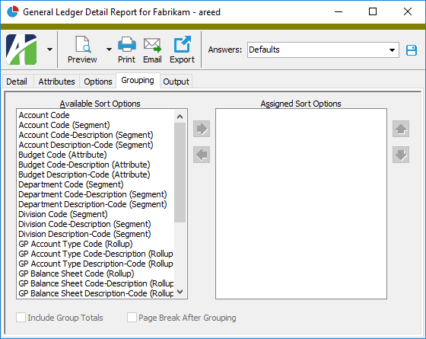Click the scrollbar down arrow in Available Sort Options
The width and height of the screenshot is (426, 339).
(180, 292)
